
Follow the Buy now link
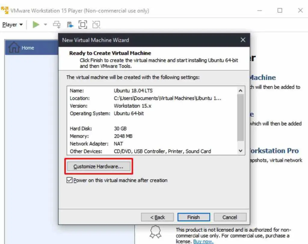203,241
